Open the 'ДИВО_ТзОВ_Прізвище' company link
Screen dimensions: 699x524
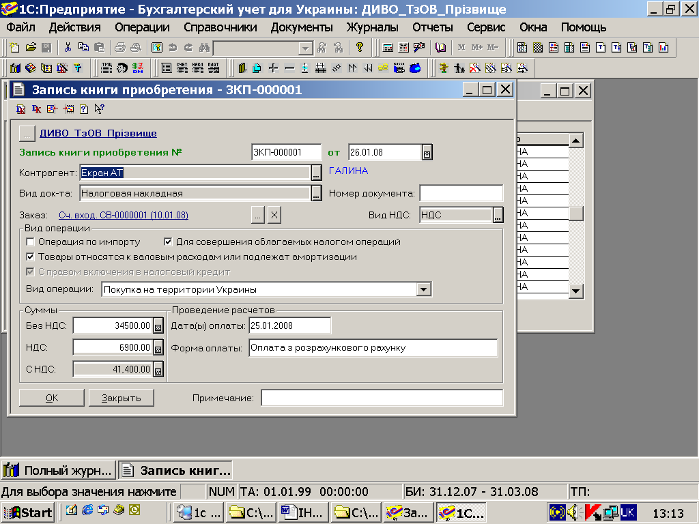98,133
